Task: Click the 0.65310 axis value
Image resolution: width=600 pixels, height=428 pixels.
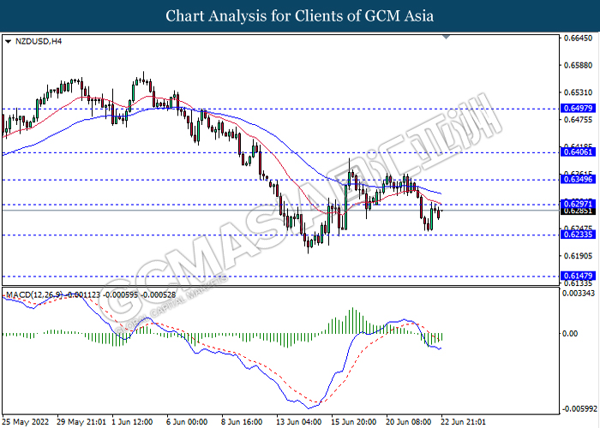Action: tap(579, 92)
